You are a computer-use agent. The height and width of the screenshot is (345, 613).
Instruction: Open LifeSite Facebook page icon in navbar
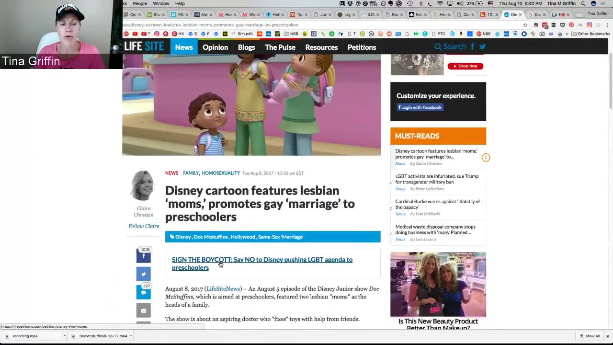(472, 46)
